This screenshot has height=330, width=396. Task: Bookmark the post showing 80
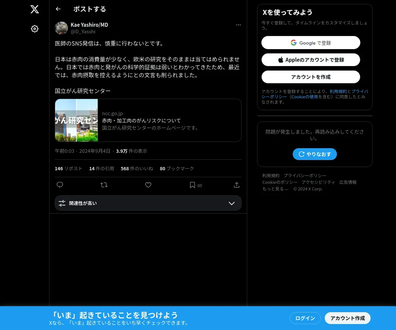pos(195,185)
